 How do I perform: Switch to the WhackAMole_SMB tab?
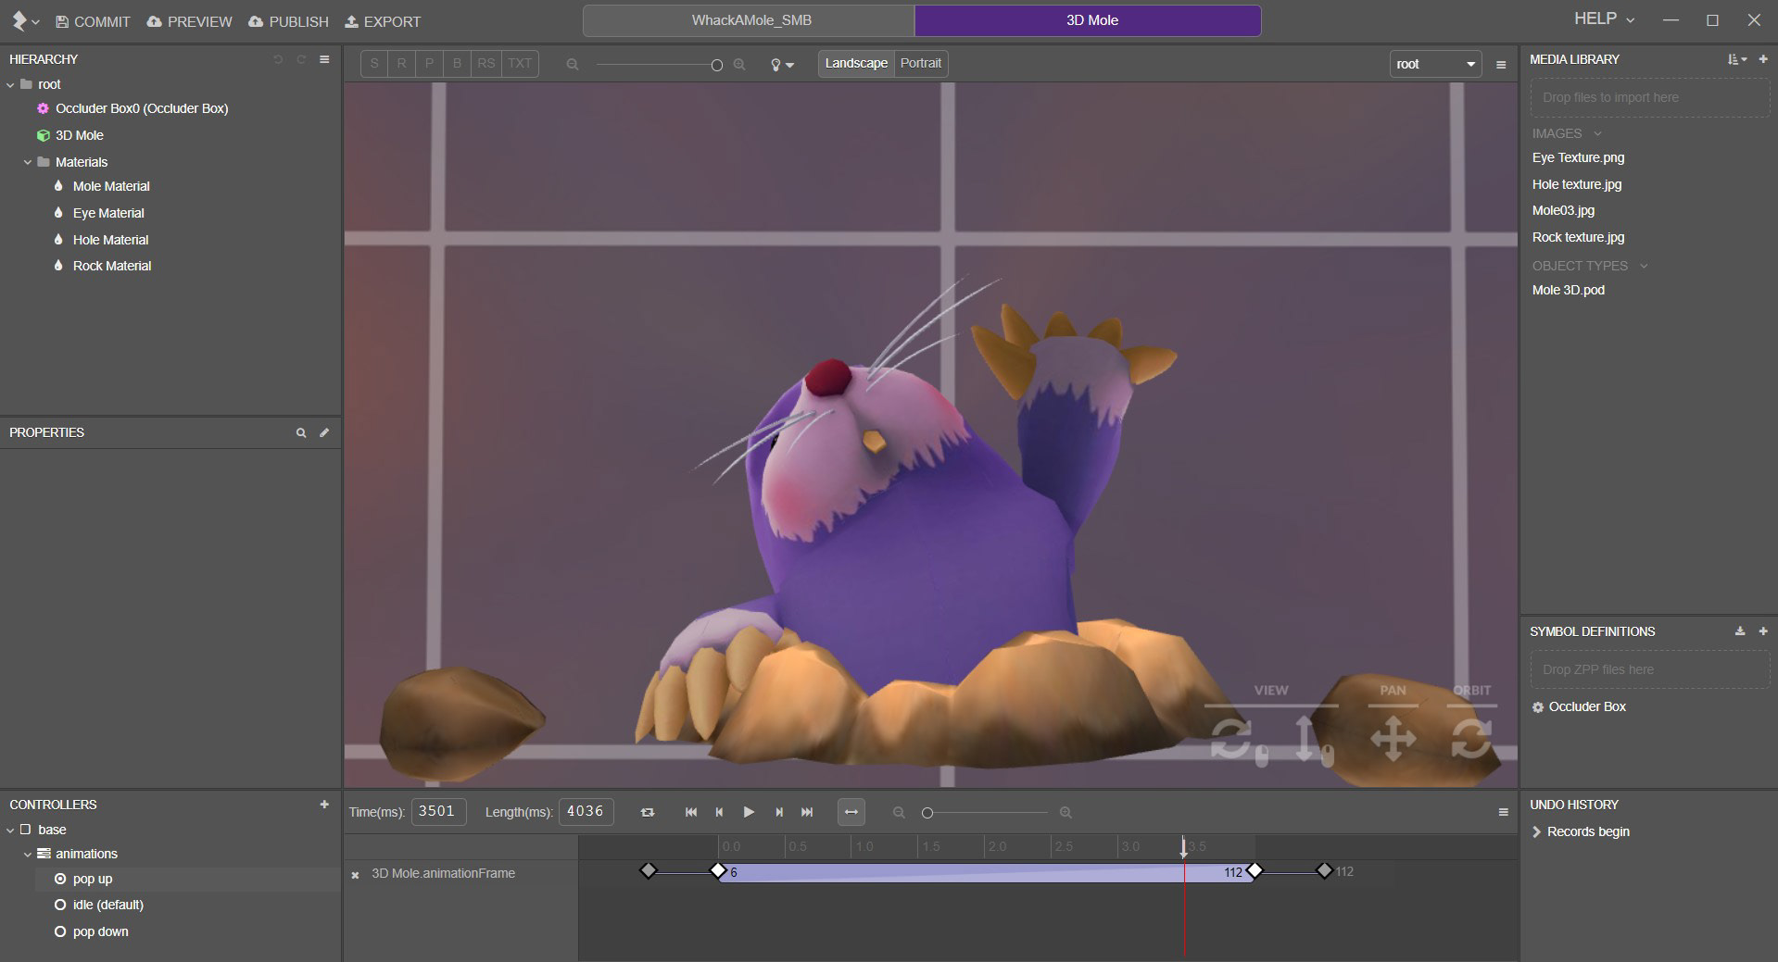click(750, 20)
